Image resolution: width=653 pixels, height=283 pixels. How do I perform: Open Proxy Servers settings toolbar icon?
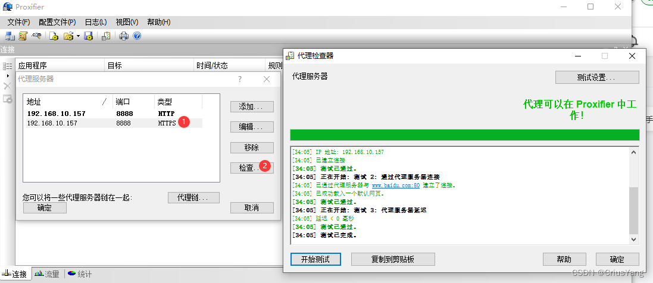coord(10,36)
